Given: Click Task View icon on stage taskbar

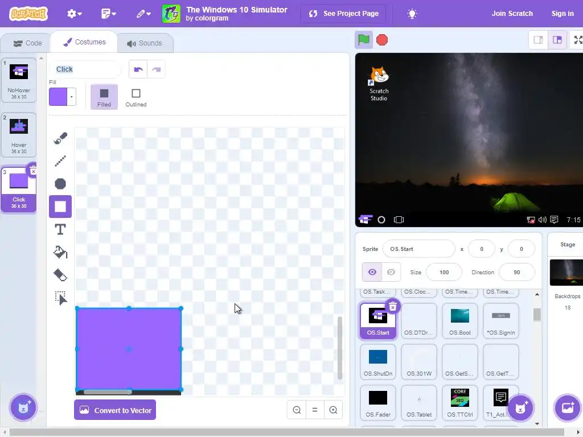Looking at the screenshot, I should (x=399, y=220).
